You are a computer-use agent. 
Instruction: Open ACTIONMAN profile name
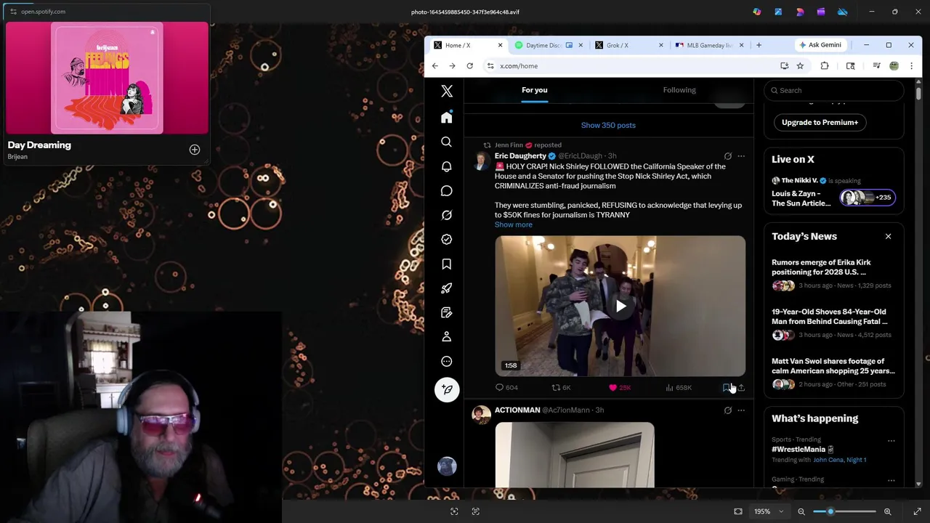point(517,410)
